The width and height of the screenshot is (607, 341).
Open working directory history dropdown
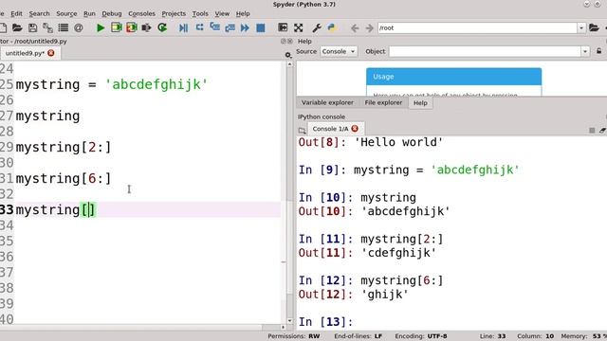581,27
